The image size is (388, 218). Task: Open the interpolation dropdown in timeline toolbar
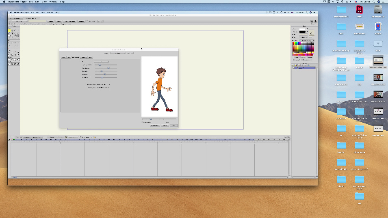53,137
